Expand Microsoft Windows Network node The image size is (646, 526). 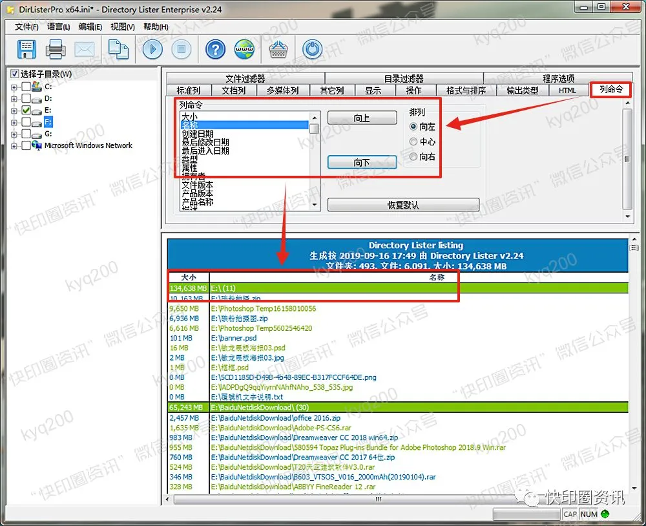pos(14,146)
